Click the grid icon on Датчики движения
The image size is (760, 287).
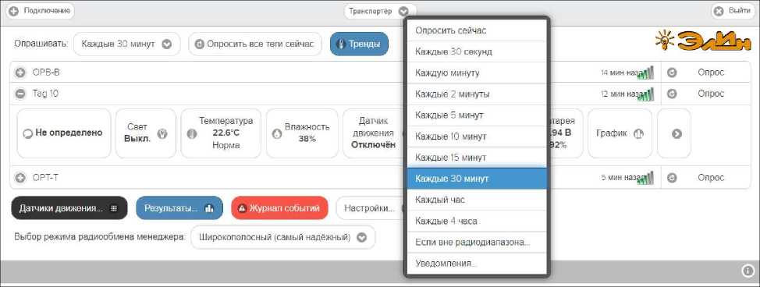[x=114, y=208]
